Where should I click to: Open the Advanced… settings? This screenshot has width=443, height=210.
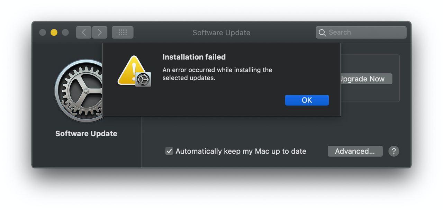click(x=355, y=151)
